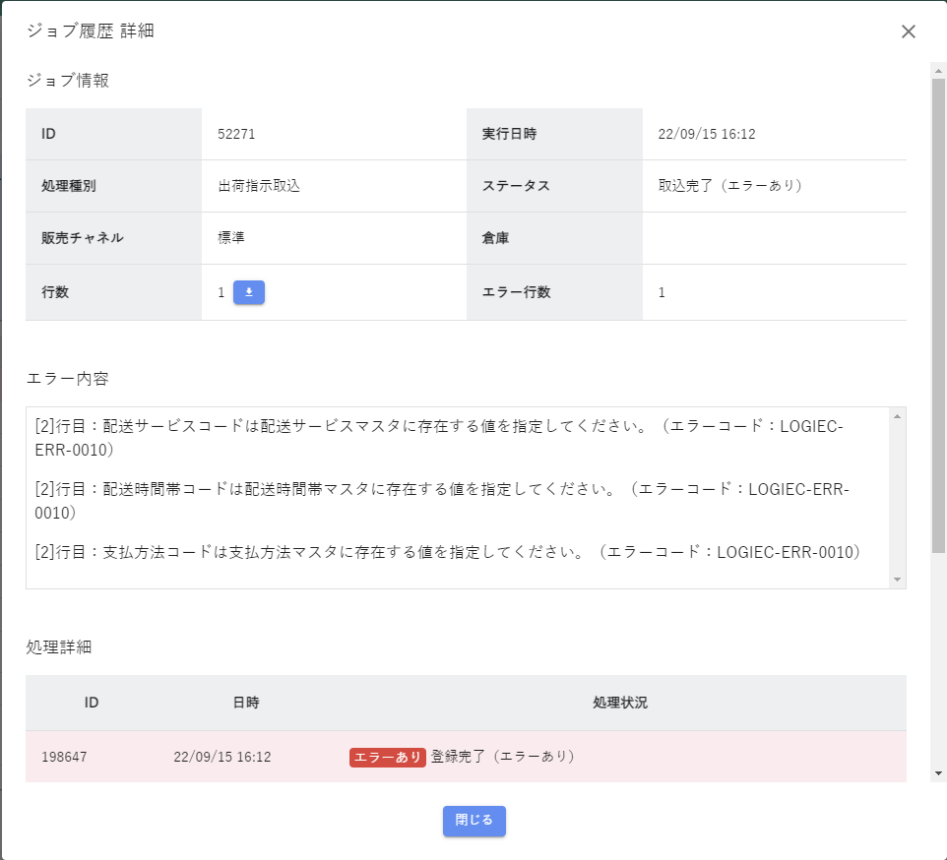
Task: Click the ID column header in 処理詳細
Action: point(92,703)
